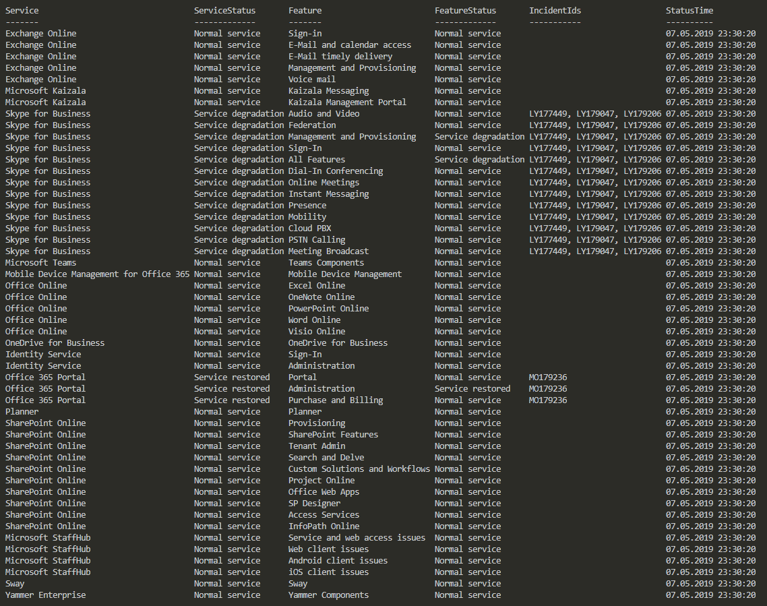The height and width of the screenshot is (606, 767).
Task: Click the Kaizala Management Portal feature
Action: (x=347, y=102)
